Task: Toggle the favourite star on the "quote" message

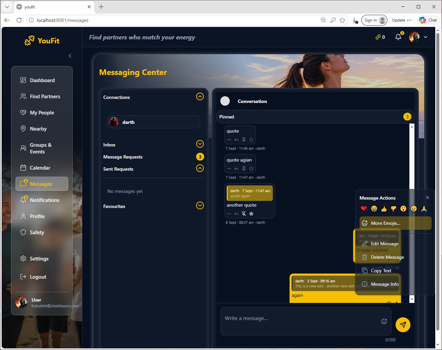Action: point(251,140)
